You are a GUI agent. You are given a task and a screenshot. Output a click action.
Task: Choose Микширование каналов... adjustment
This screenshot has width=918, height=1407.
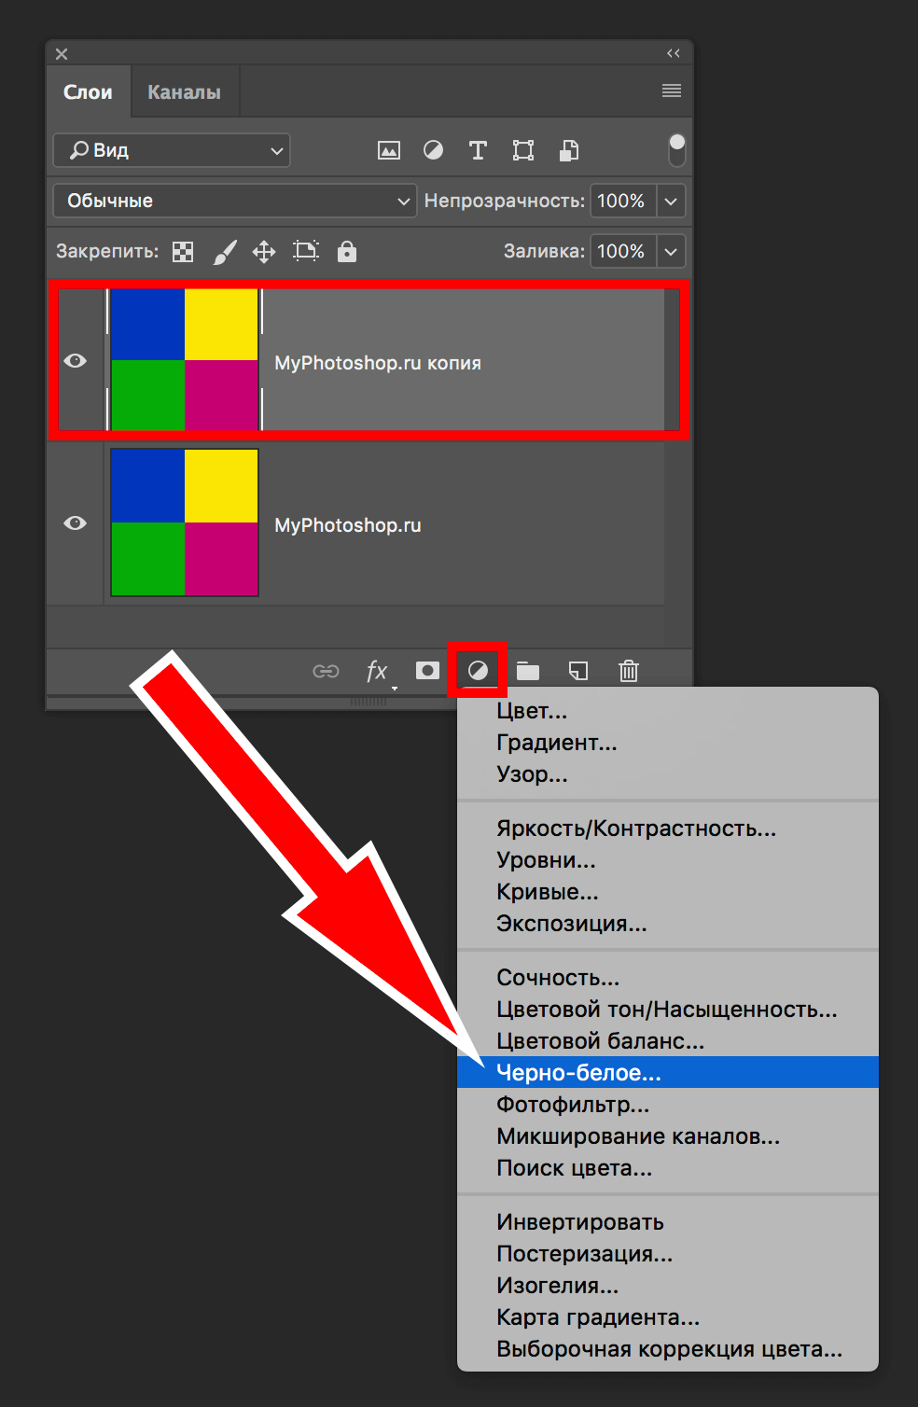pyautogui.click(x=668, y=1136)
